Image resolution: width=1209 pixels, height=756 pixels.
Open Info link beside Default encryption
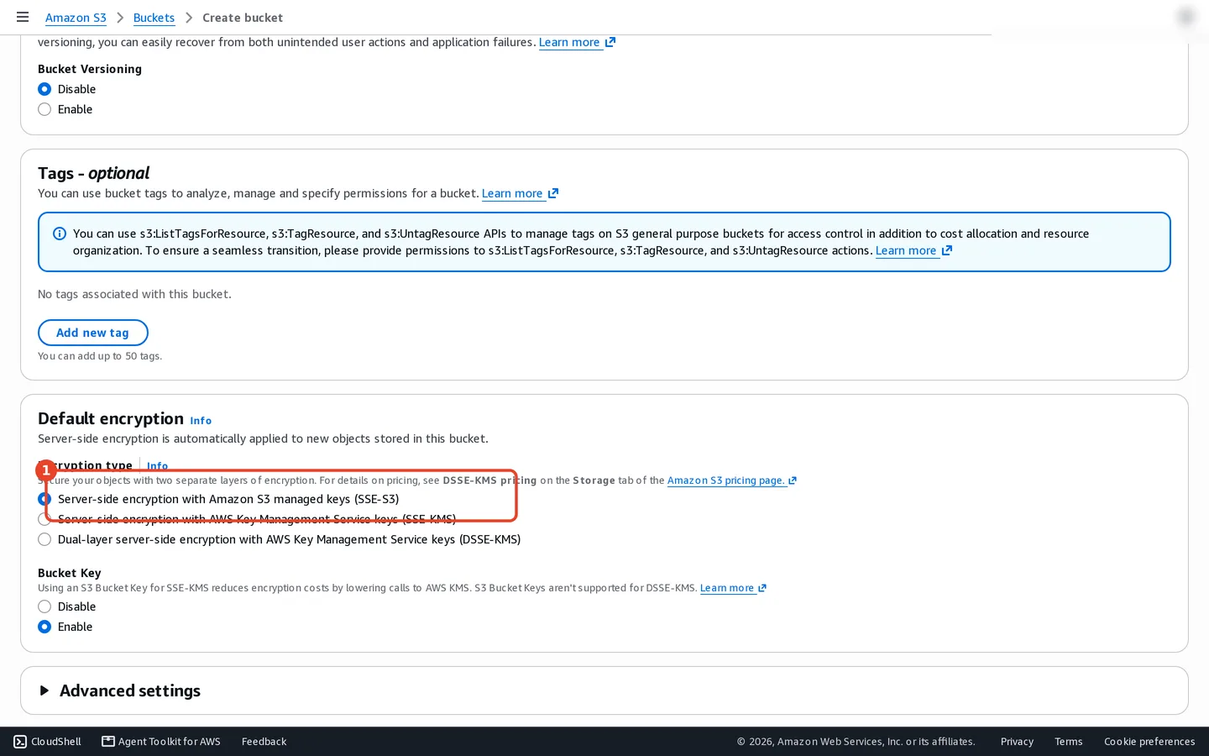[201, 421]
